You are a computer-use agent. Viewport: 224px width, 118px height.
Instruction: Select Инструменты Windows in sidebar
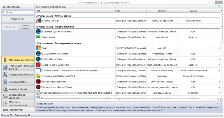[18, 74]
